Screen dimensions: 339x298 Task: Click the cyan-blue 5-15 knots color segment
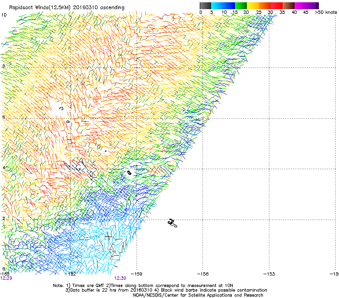tap(223, 6)
